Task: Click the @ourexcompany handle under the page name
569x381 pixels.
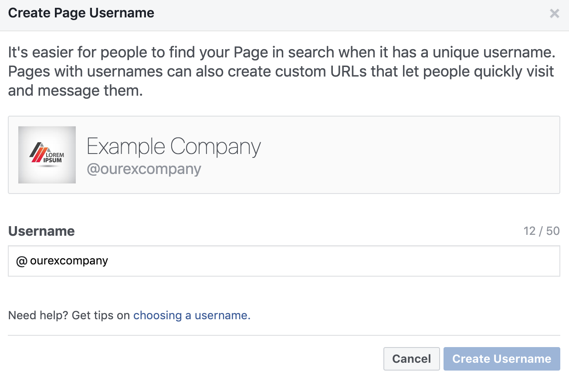Action: click(144, 169)
